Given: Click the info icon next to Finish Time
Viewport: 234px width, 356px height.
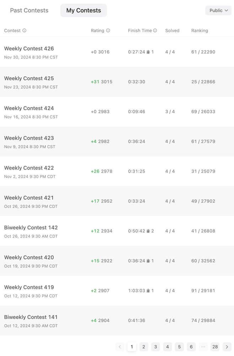Looking at the screenshot, I should (x=155, y=30).
